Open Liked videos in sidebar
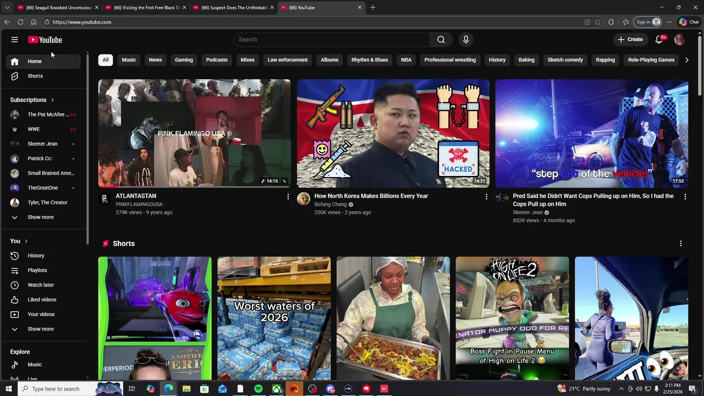Viewport: 704px width, 396px height. pyautogui.click(x=44, y=300)
